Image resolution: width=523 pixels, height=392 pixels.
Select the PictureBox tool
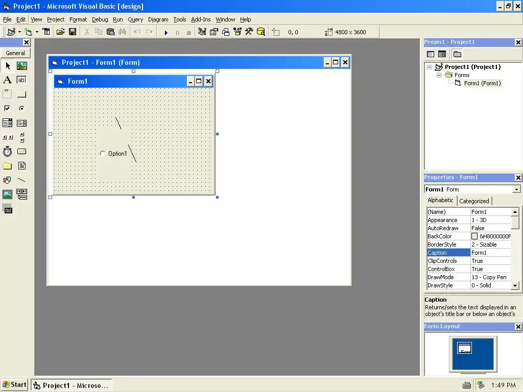(x=21, y=66)
